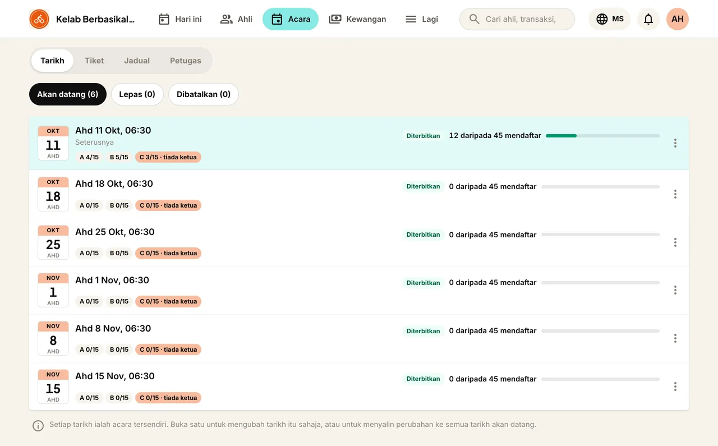
Task: Click the OKT 11 calendar date tile
Action: pyautogui.click(x=53, y=143)
